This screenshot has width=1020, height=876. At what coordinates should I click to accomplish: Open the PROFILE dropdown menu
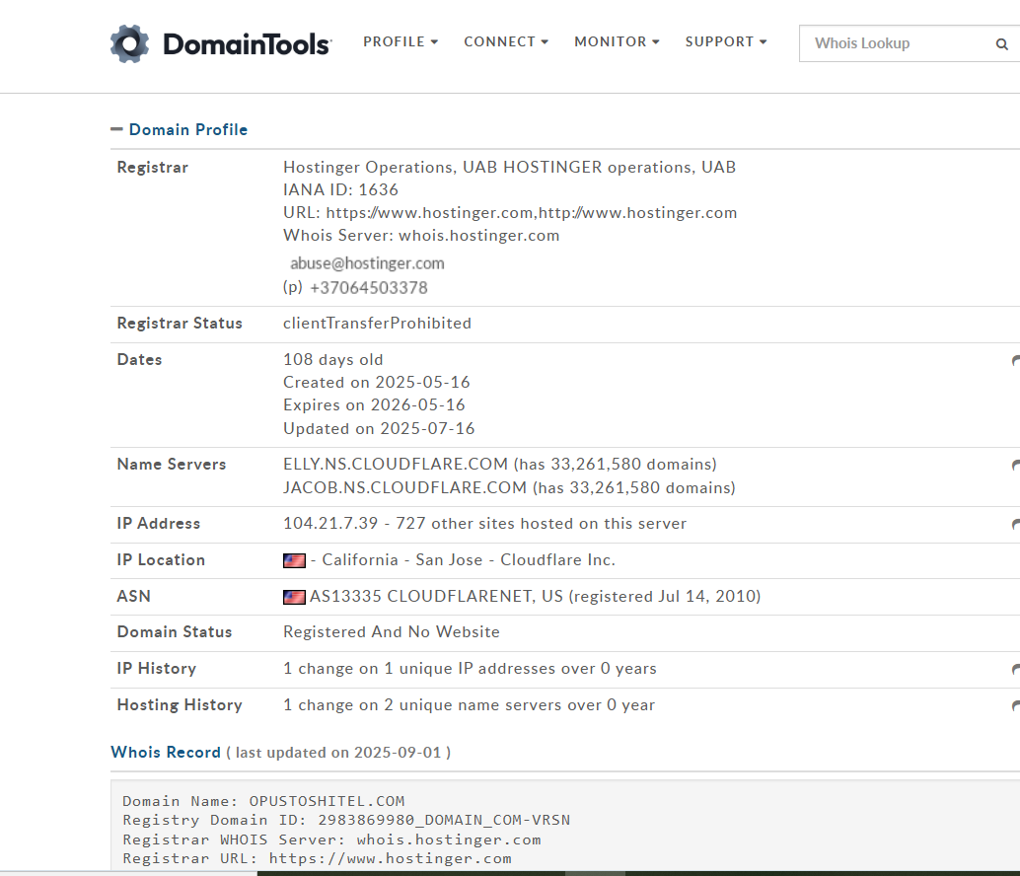(x=401, y=41)
